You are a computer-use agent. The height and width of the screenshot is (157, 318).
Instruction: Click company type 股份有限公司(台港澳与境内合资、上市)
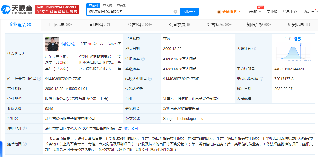[77, 99]
